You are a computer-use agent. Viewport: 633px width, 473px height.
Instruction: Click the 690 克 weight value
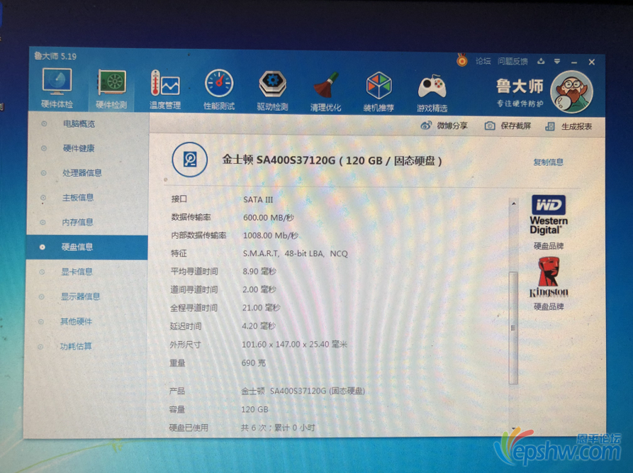[254, 362]
